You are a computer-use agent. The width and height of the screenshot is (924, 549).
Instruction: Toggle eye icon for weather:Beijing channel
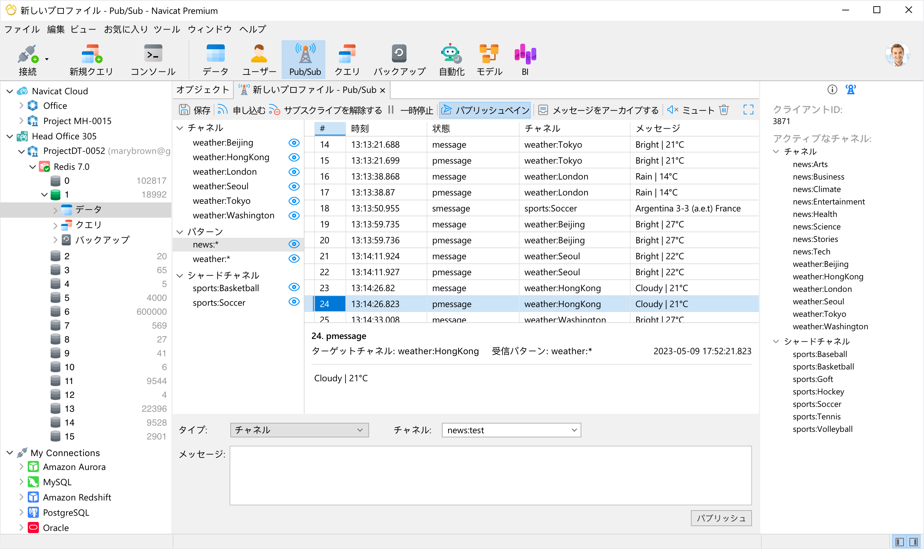[x=294, y=143]
